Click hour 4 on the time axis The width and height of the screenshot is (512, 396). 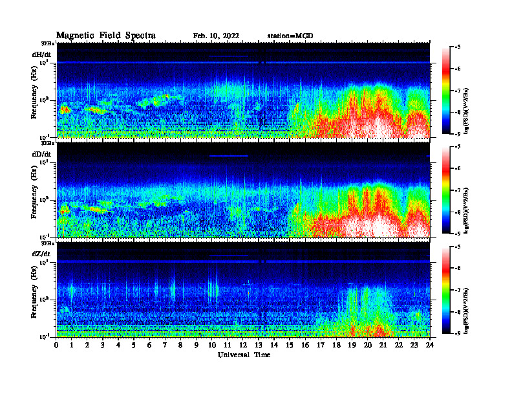(118, 345)
